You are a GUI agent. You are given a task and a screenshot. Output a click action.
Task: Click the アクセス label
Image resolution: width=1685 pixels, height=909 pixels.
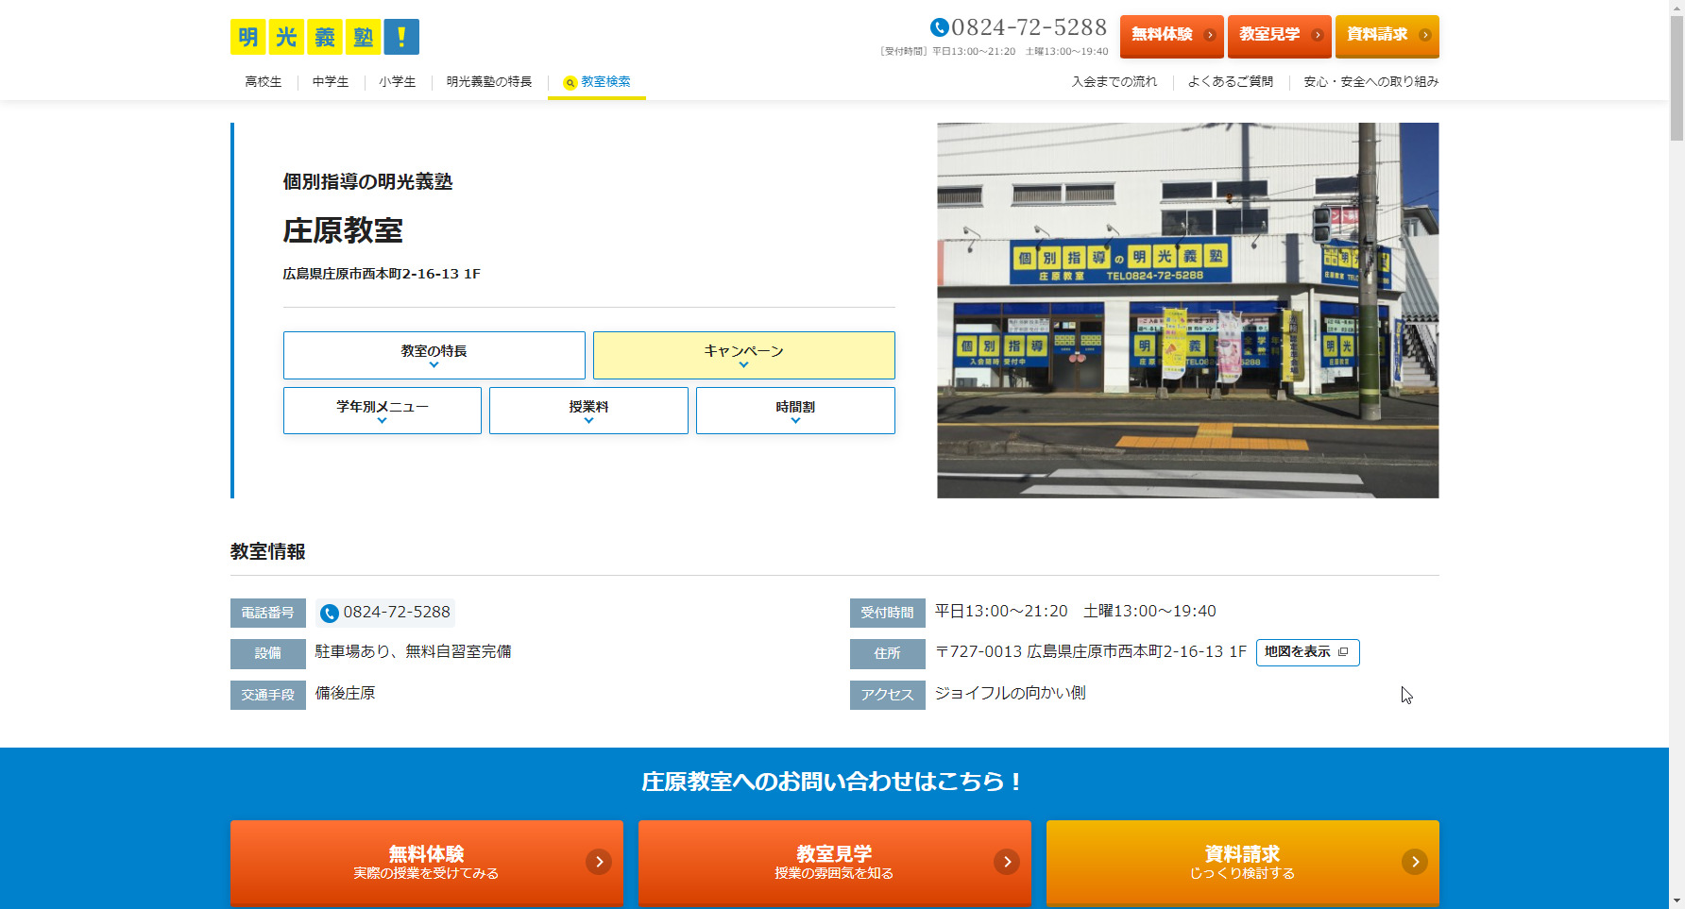[x=887, y=695]
